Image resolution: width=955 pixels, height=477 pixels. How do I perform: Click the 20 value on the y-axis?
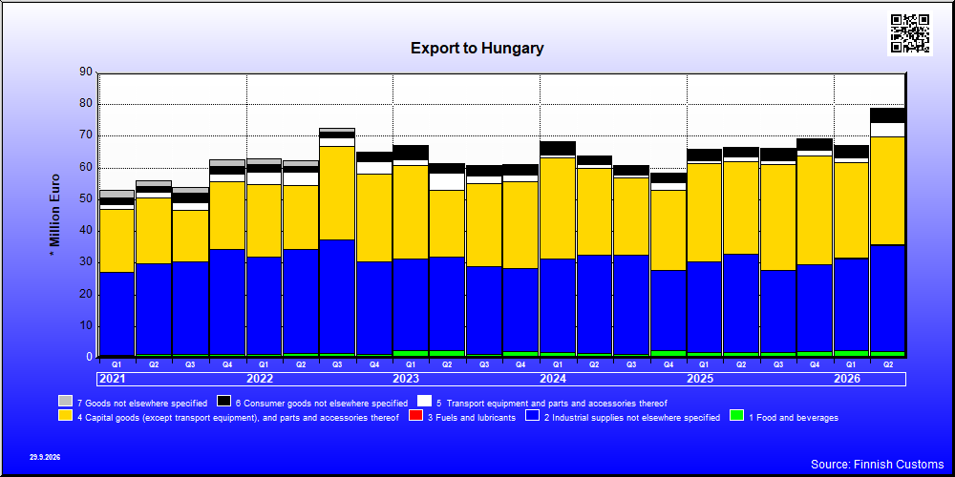86,294
